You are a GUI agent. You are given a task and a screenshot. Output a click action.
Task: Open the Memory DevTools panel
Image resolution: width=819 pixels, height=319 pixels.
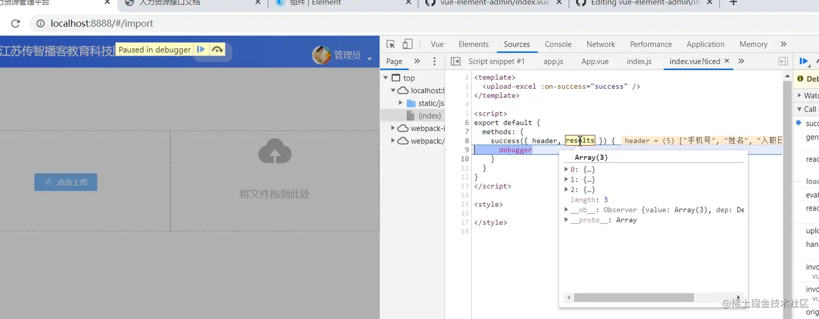[753, 44]
